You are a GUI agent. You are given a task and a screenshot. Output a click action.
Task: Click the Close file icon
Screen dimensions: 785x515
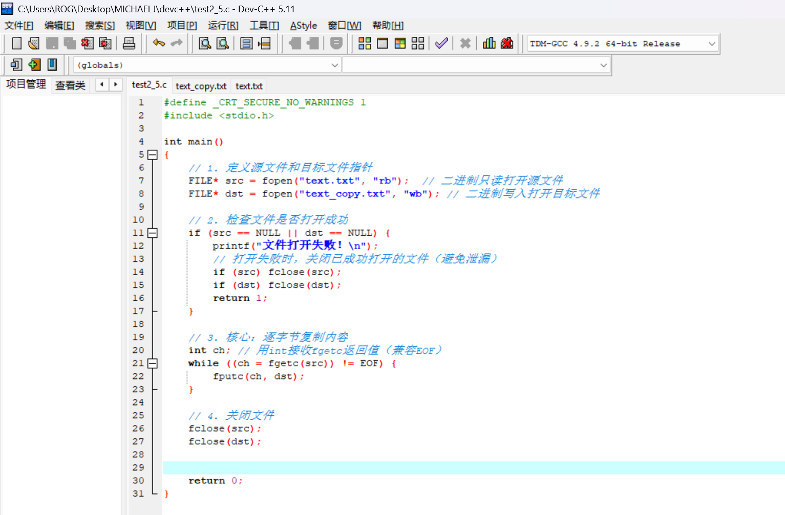click(87, 43)
